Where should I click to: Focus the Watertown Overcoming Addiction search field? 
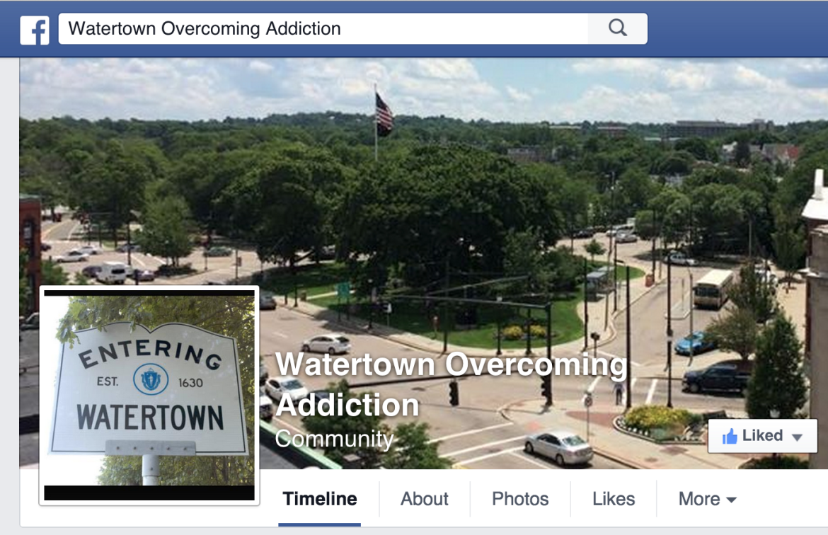point(323,28)
